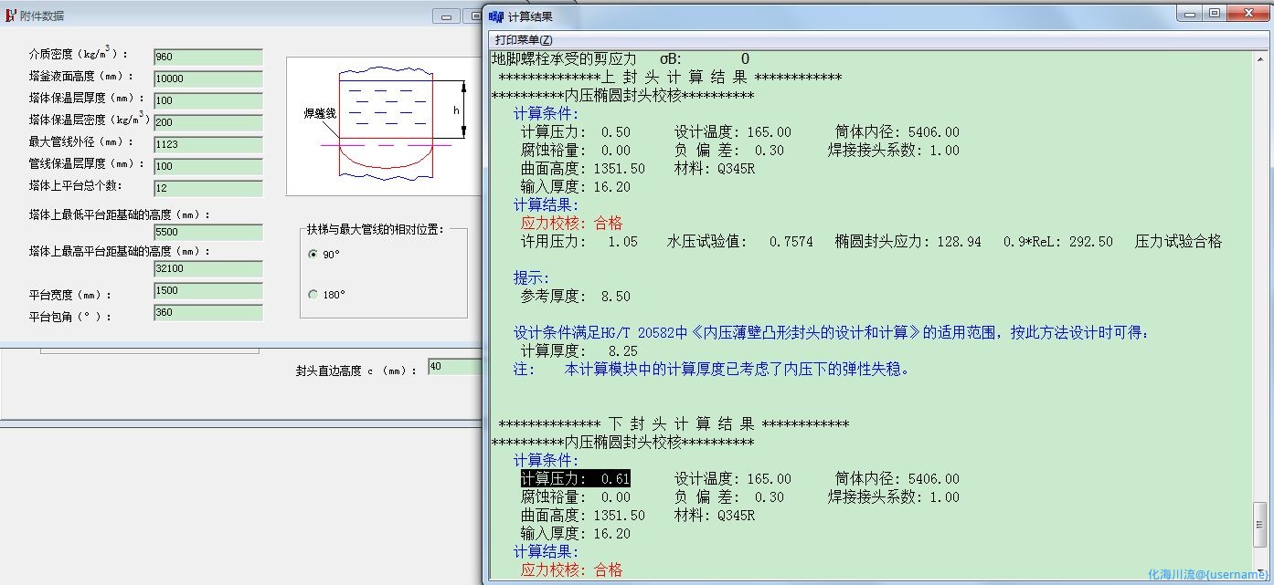
Task: Click the 介质密度 input field with 960
Action: (208, 57)
